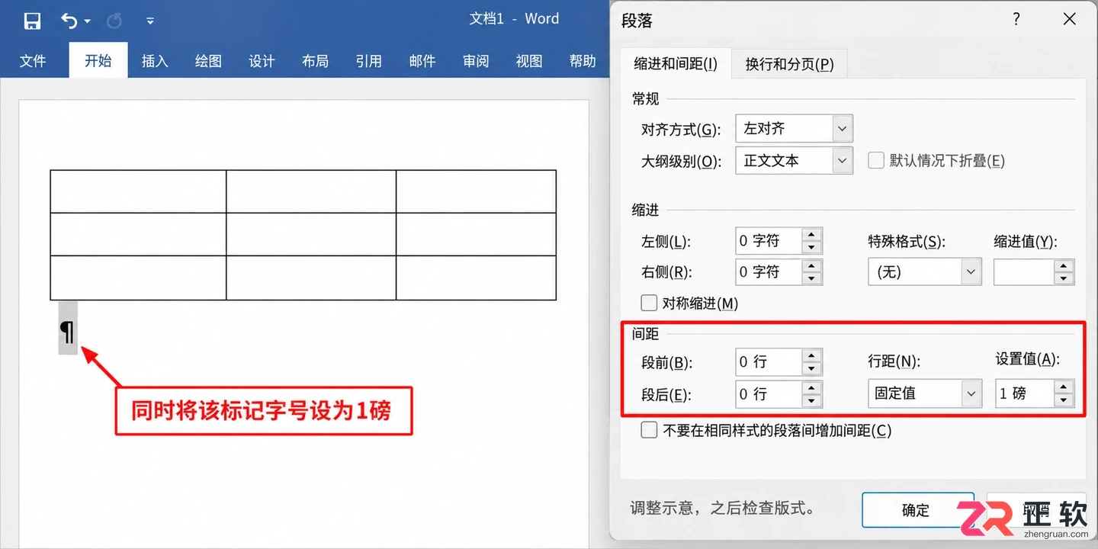This screenshot has height=549, width=1098.
Task: Click the Undo arrow icon
Action: (69, 21)
